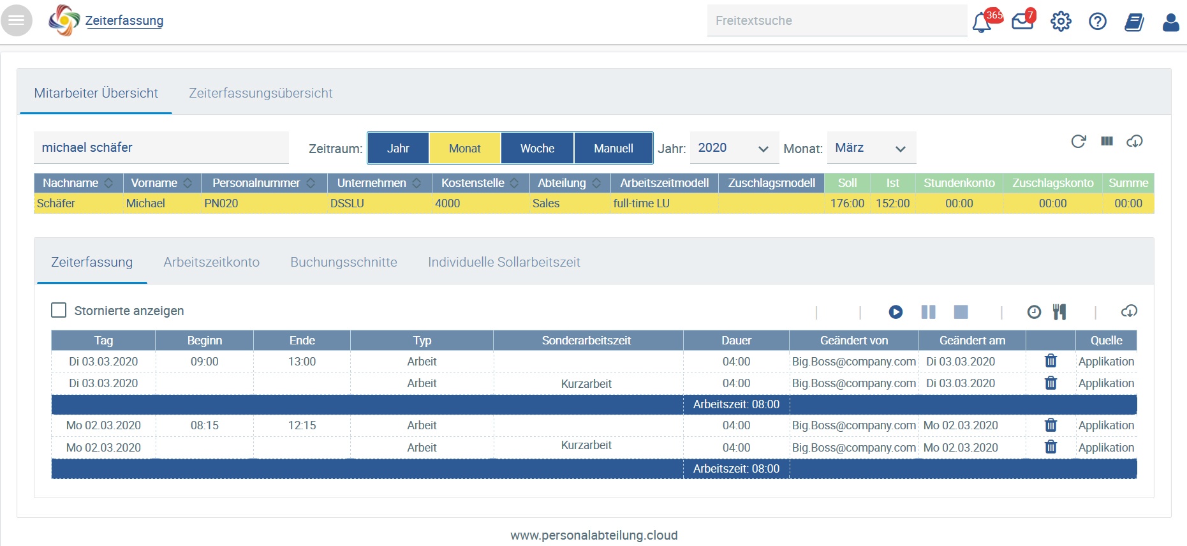
Task: Open the Arbeitszeitkonto tab
Action: pyautogui.click(x=211, y=262)
